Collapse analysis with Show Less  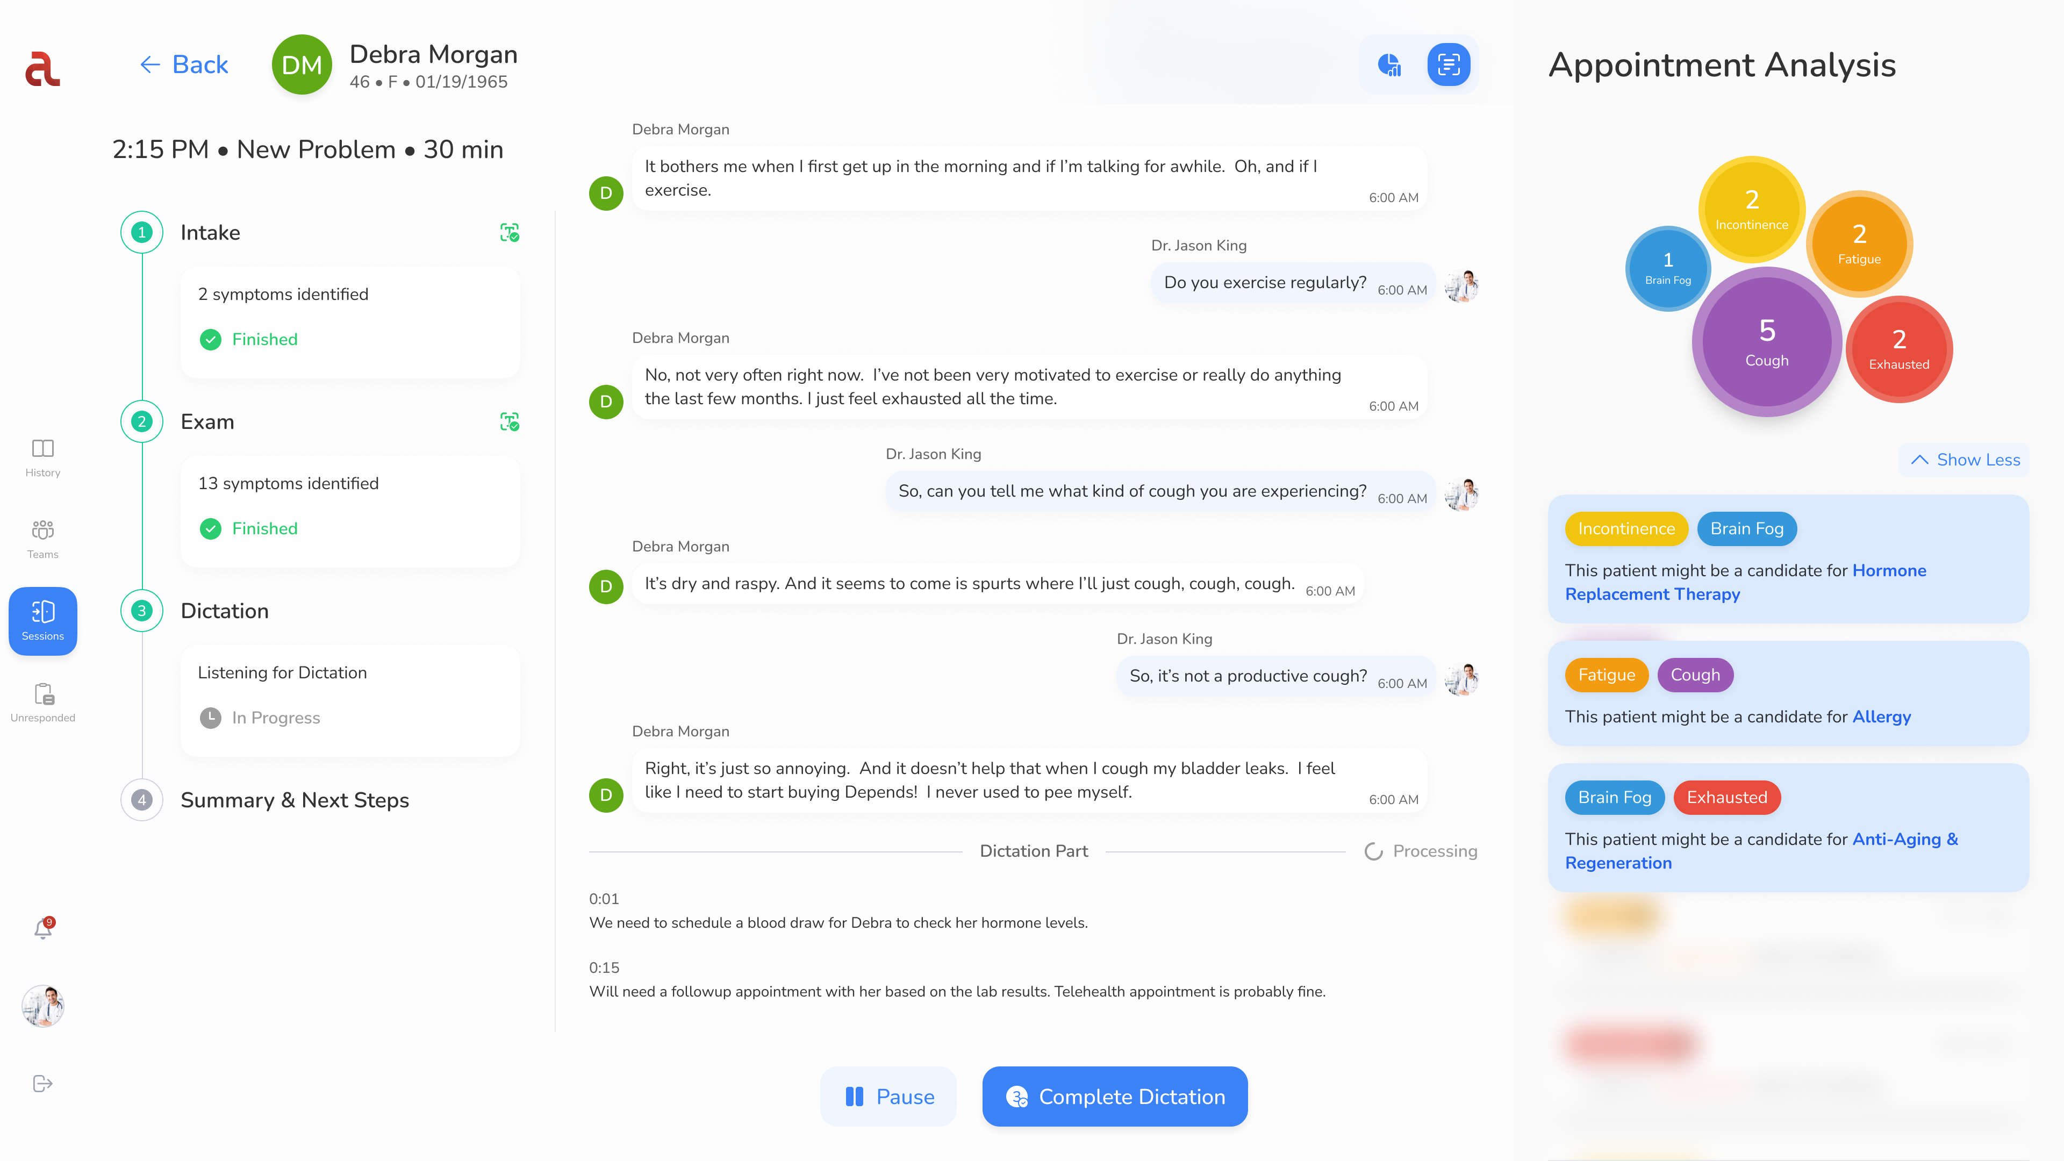click(1965, 460)
